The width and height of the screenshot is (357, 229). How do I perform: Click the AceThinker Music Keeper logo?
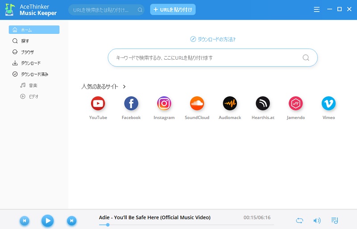(x=30, y=10)
